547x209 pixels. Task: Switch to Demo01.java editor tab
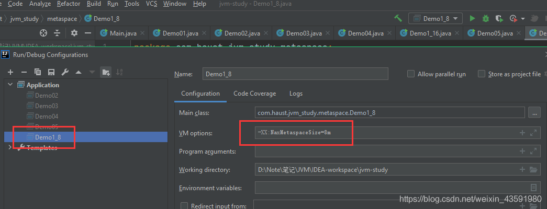tap(181, 33)
